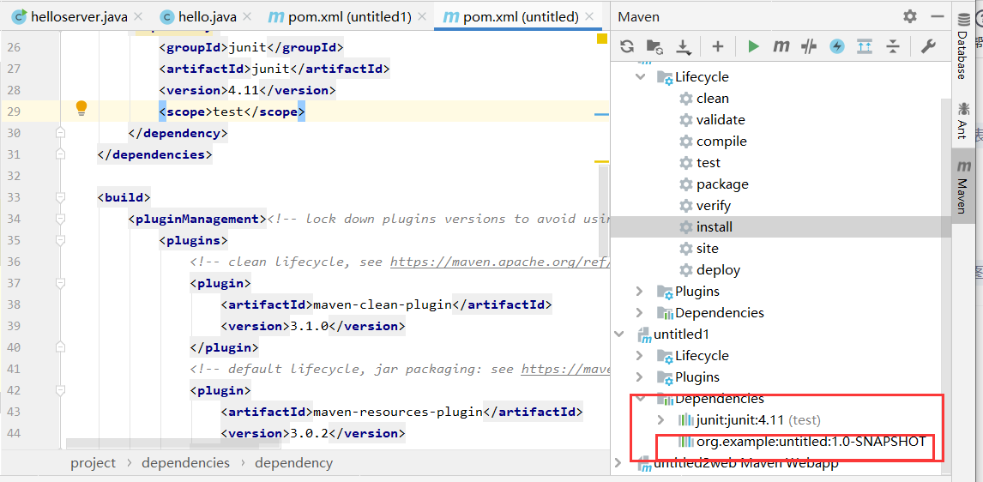The width and height of the screenshot is (983, 482).
Task: Run Maven build green arrow
Action: (x=754, y=45)
